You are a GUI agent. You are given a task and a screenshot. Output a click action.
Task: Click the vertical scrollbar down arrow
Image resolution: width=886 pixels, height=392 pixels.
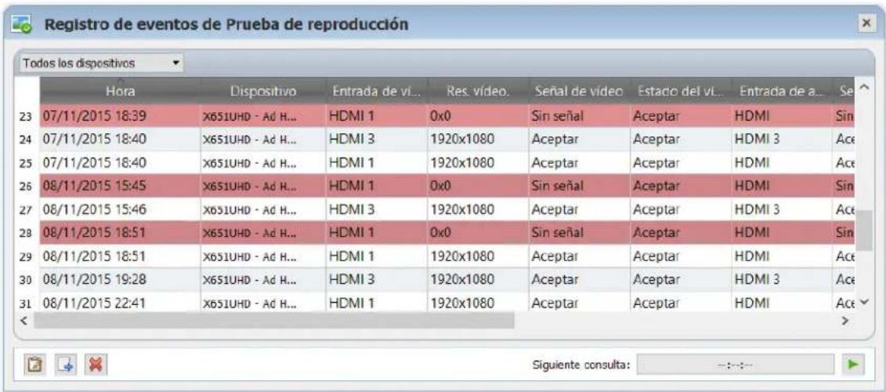click(862, 303)
